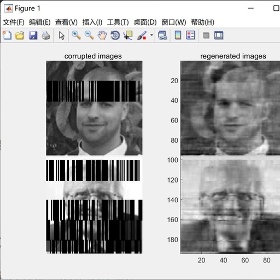Viewport: 280px width, 280px height.
Task: Click the Hide Plot Tools icon
Action: 206,36
